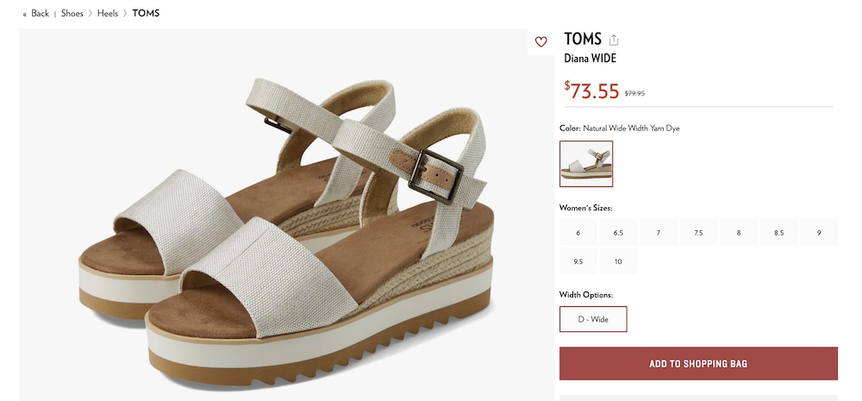Click the heart favorite icon
The height and width of the screenshot is (401, 862).
540,41
